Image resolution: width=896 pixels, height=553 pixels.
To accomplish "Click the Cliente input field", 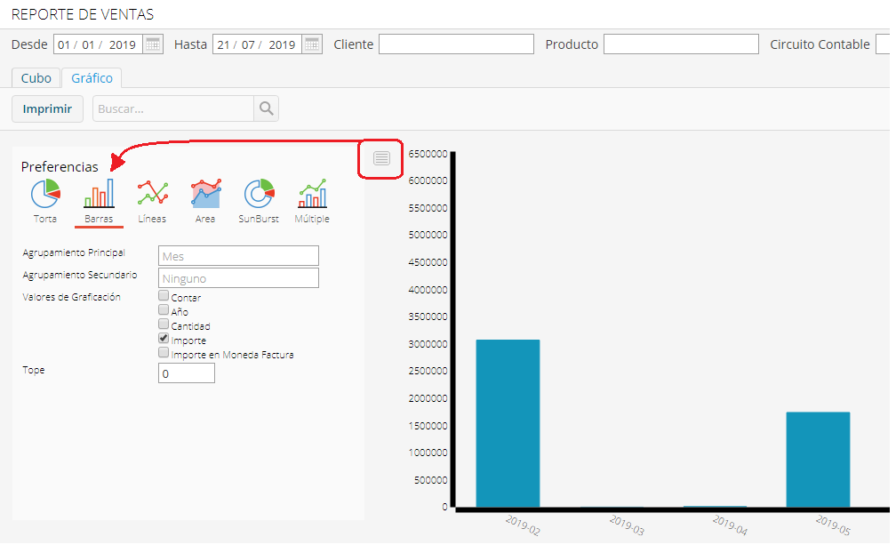I will click(x=457, y=44).
